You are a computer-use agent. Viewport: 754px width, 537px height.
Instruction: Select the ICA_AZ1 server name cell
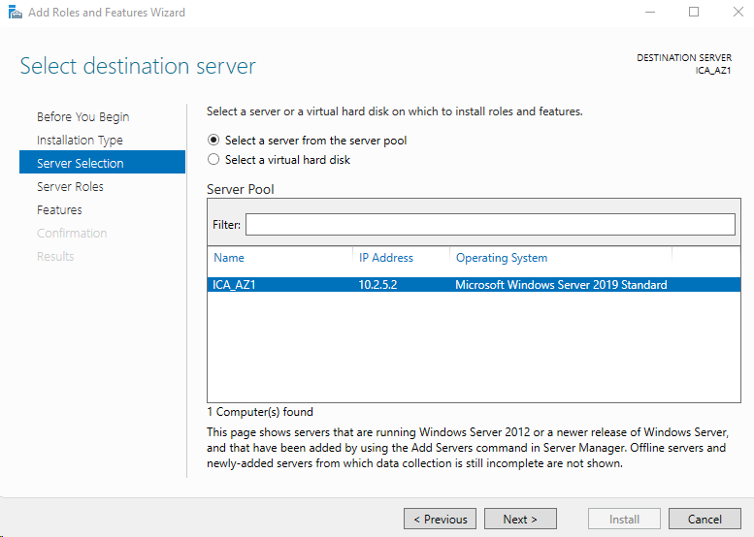(234, 285)
